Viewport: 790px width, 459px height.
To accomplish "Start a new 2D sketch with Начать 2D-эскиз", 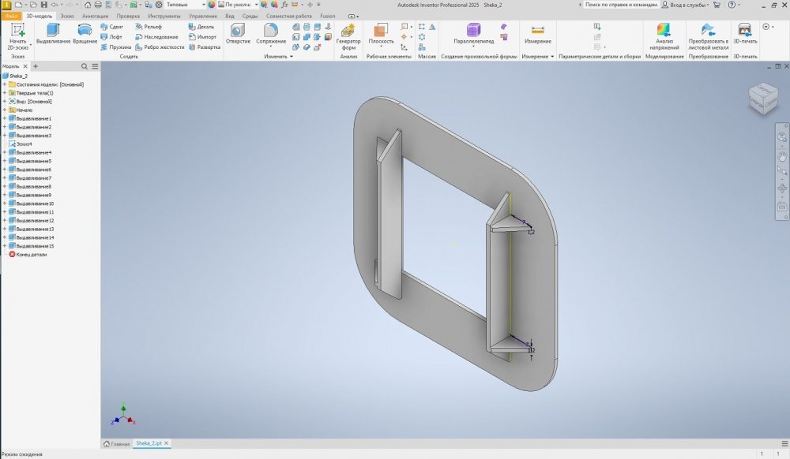I will point(17,35).
